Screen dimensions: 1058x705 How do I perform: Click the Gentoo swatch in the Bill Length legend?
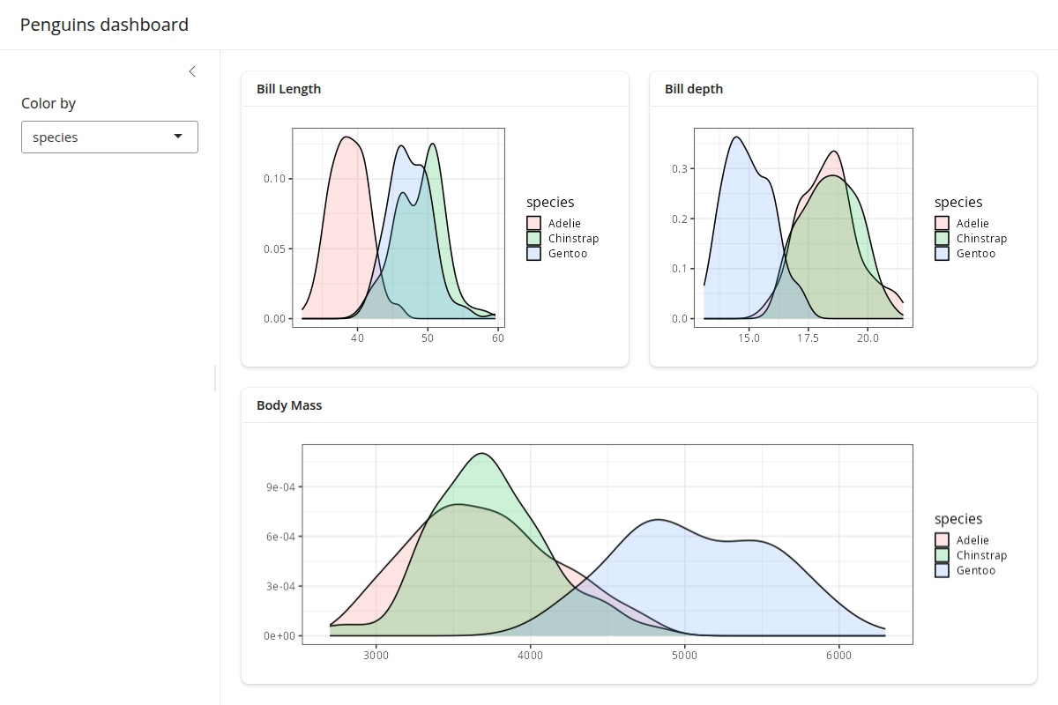pyautogui.click(x=533, y=254)
